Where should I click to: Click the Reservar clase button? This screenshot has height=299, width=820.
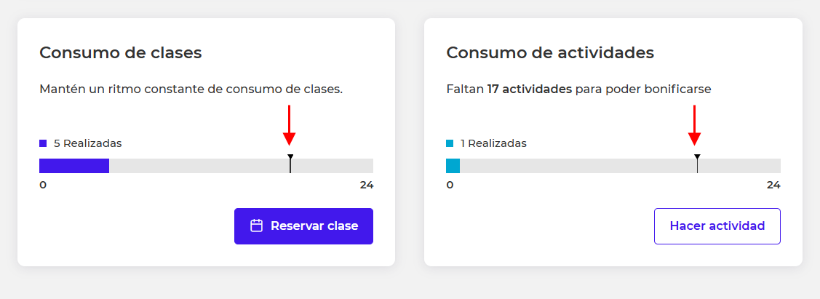pos(304,226)
